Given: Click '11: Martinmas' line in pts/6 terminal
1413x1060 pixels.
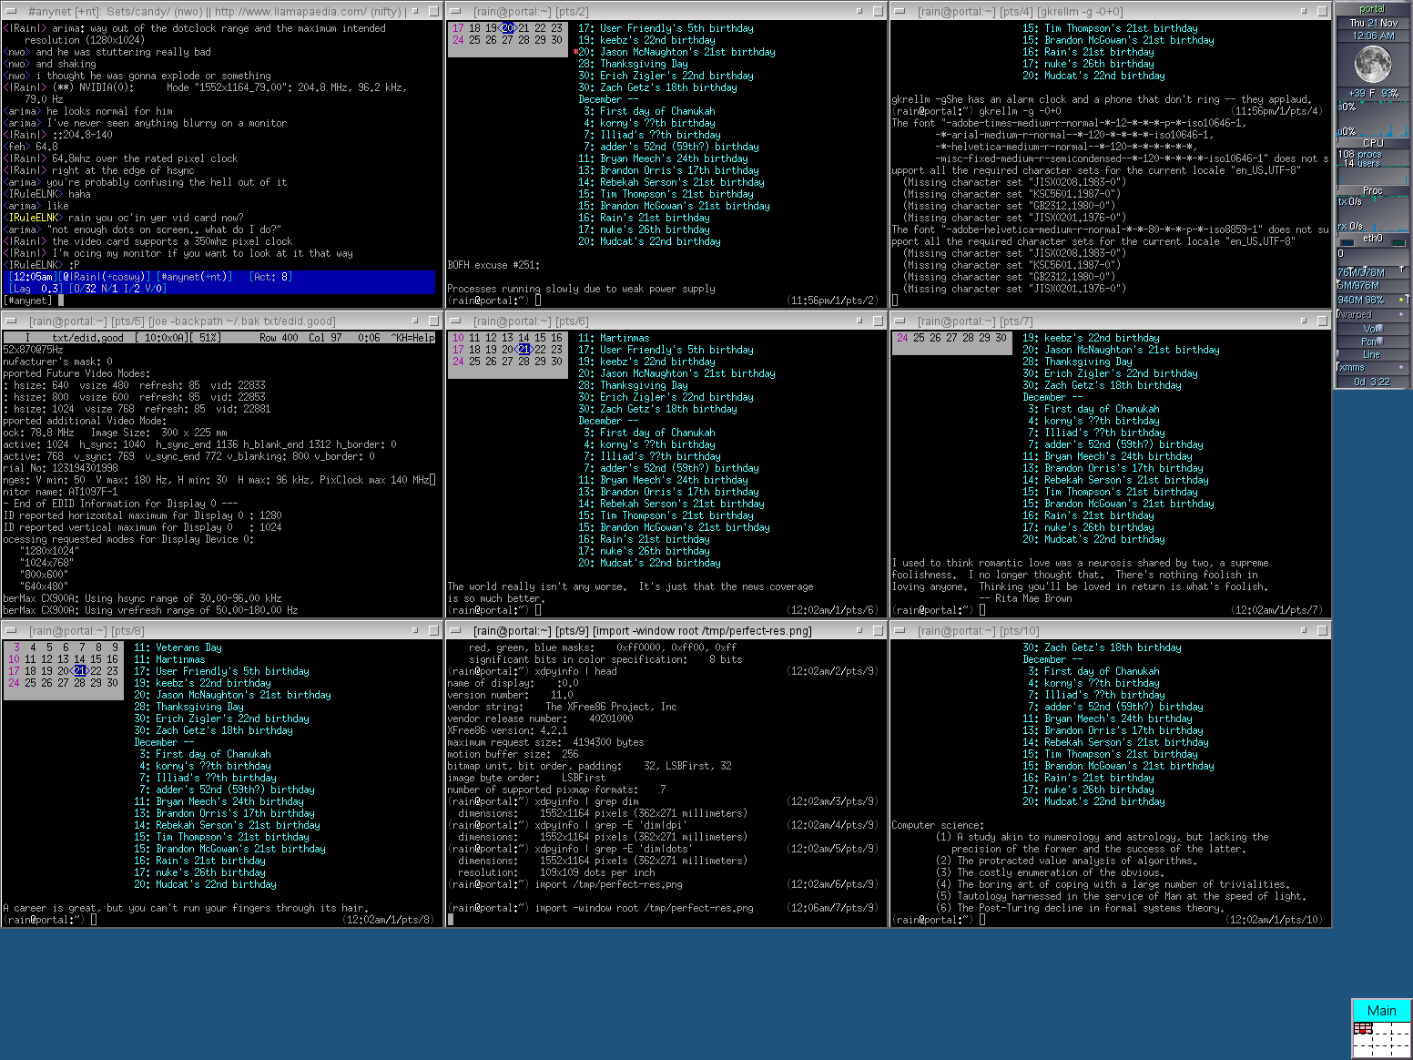Looking at the screenshot, I should (x=614, y=338).
